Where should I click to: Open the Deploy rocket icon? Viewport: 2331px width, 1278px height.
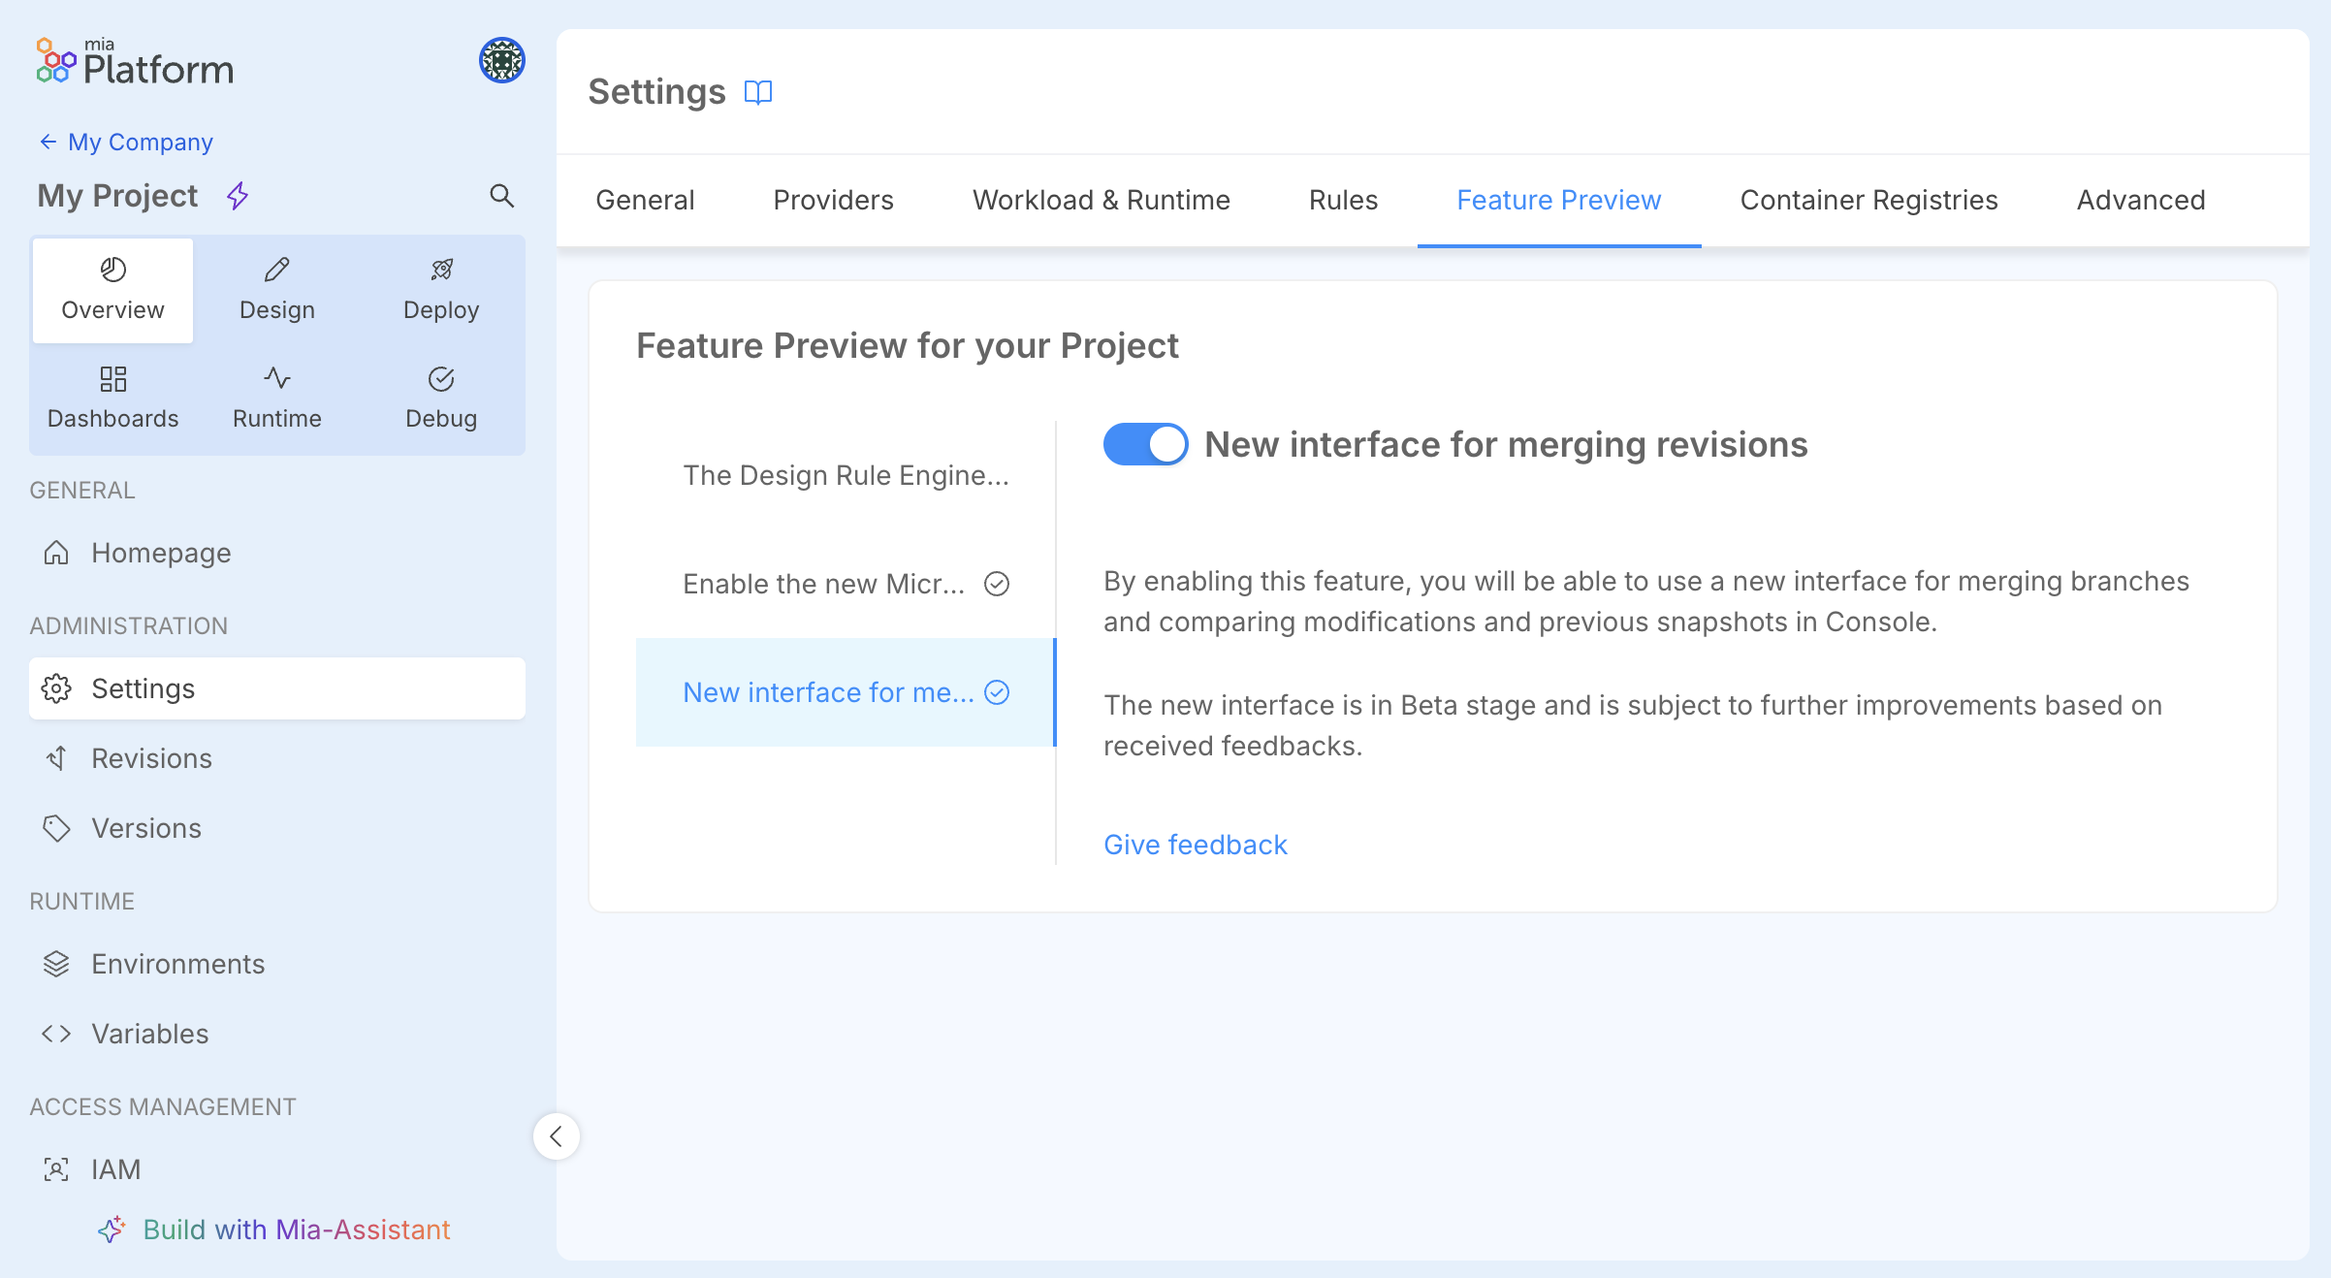[441, 270]
